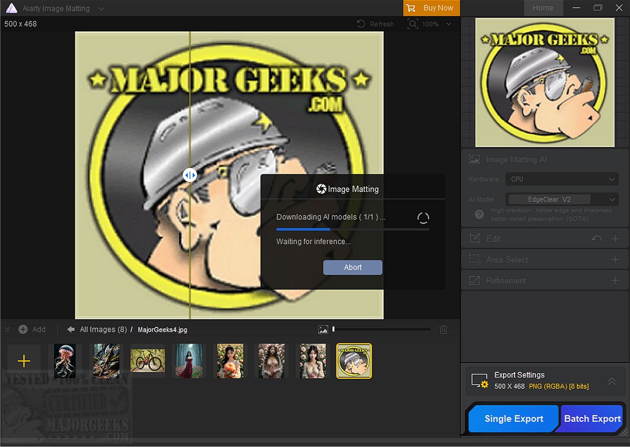Open the Home tab
The width and height of the screenshot is (630, 447).
[x=543, y=8]
